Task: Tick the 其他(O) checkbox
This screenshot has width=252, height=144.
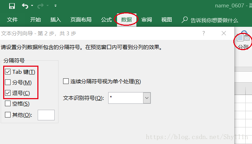Action: [8, 115]
